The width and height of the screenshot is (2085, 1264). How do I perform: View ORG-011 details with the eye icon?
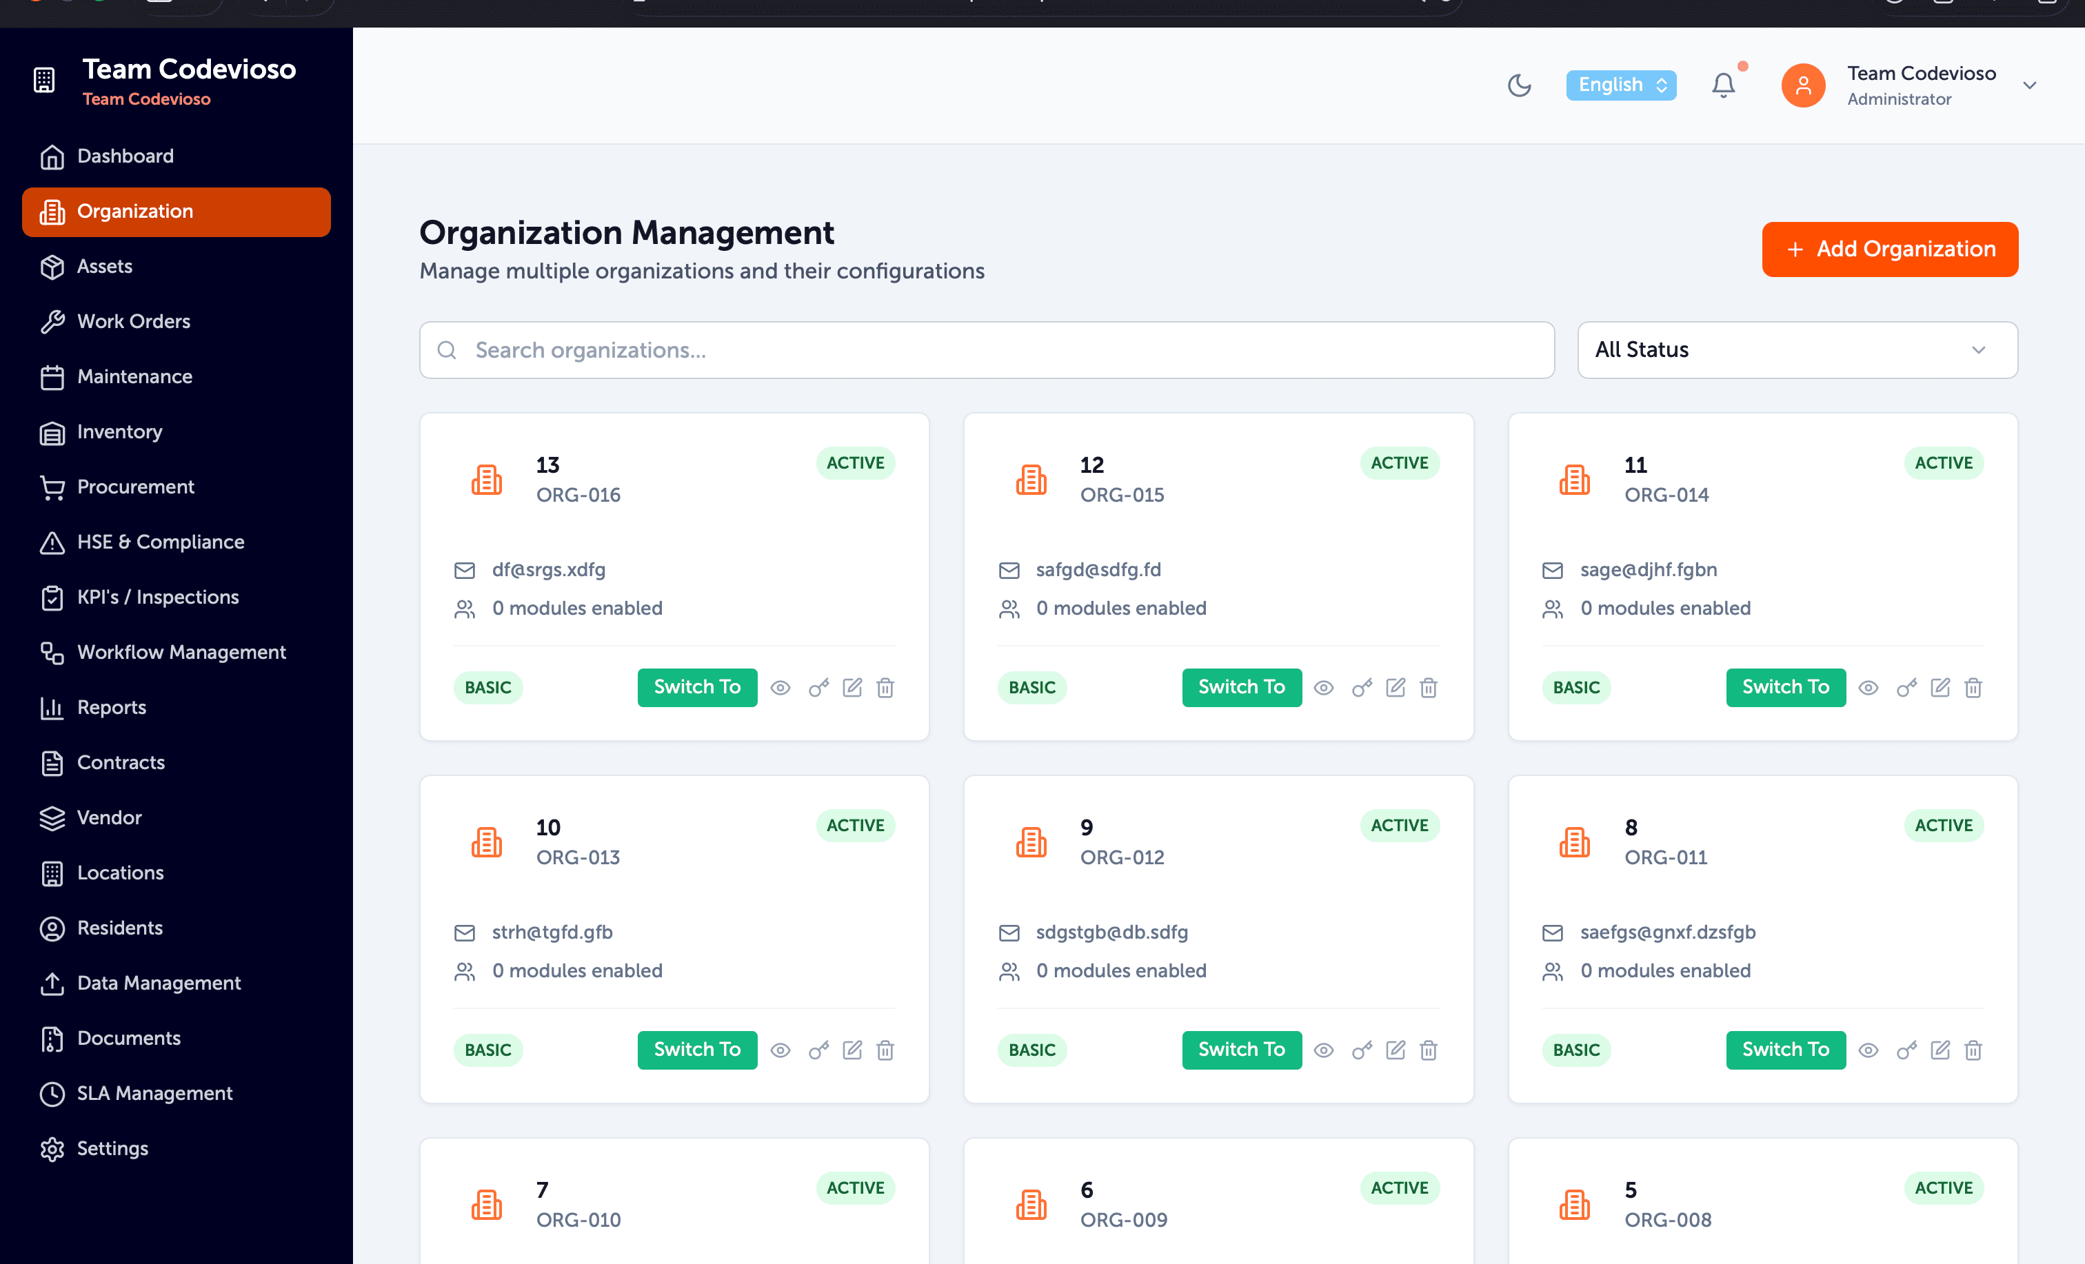pyautogui.click(x=1869, y=1050)
